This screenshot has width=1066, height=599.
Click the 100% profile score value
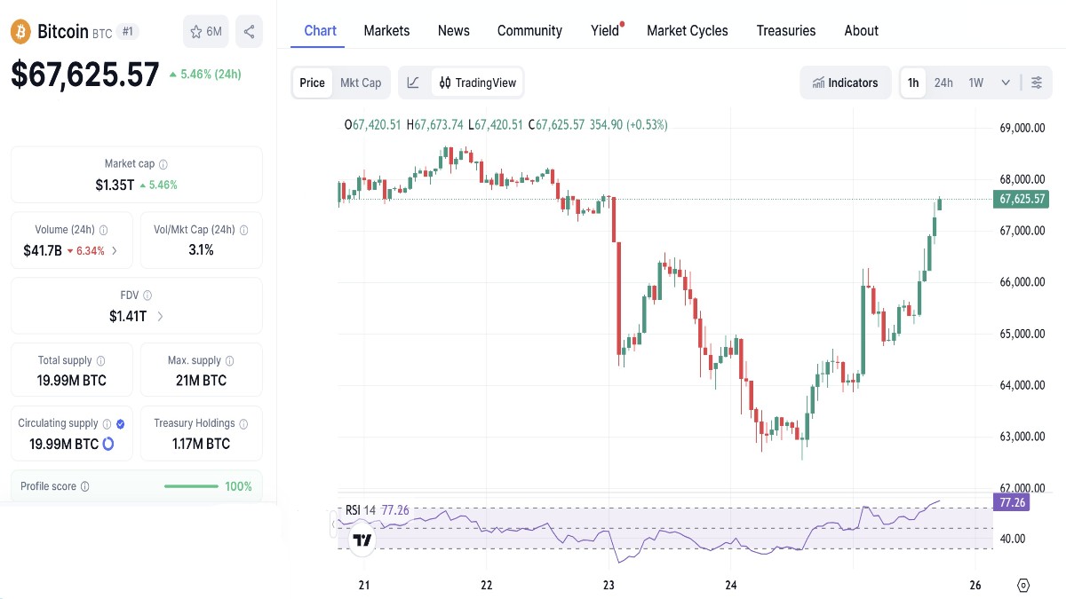[238, 486]
